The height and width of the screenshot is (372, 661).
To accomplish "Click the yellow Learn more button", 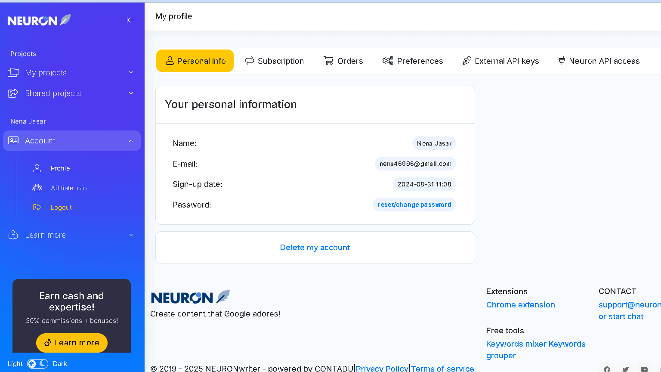I will pyautogui.click(x=71, y=343).
